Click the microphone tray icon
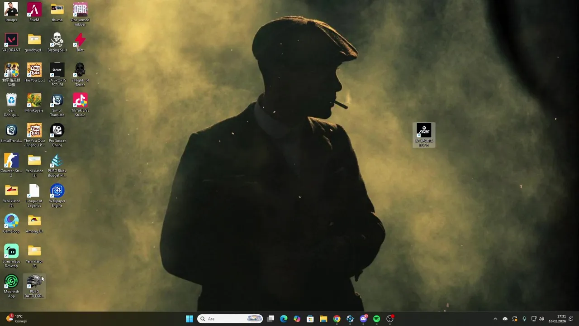This screenshot has height=326, width=579. coord(524,319)
